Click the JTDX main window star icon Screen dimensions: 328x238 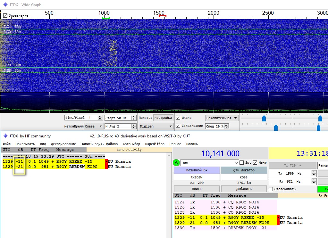5,136
